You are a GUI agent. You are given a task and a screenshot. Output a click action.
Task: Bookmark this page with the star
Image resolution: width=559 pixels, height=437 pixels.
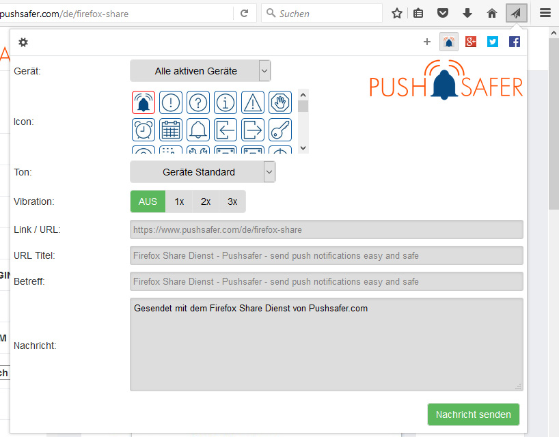(x=397, y=14)
